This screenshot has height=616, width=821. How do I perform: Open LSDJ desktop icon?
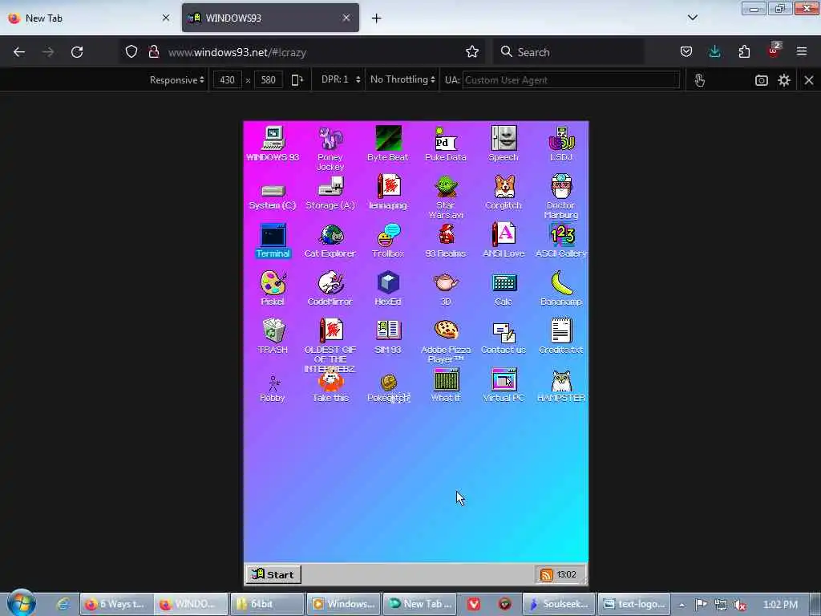click(561, 138)
